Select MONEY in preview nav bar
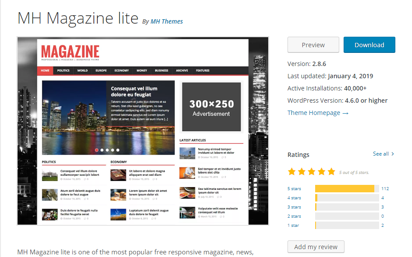Image resolution: width=412 pixels, height=257 pixels. click(x=142, y=71)
